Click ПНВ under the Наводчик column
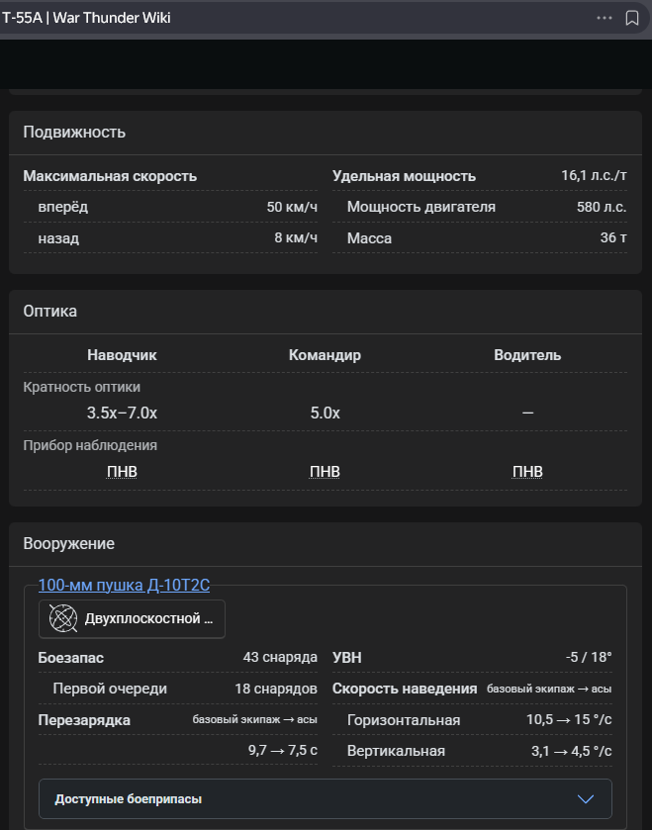The width and height of the screenshot is (652, 830). (122, 471)
